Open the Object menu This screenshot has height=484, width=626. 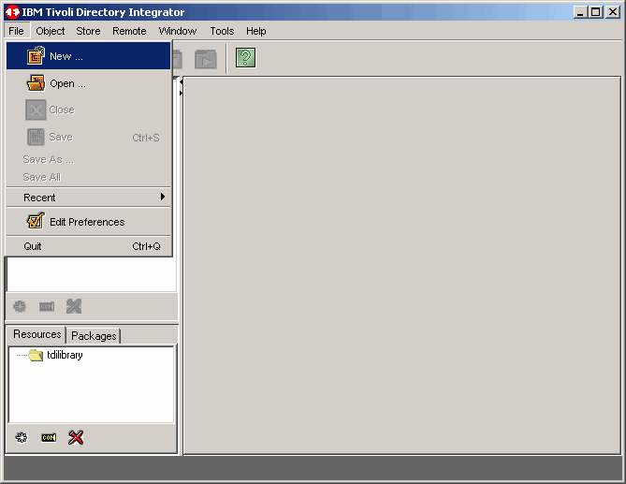pyautogui.click(x=51, y=31)
